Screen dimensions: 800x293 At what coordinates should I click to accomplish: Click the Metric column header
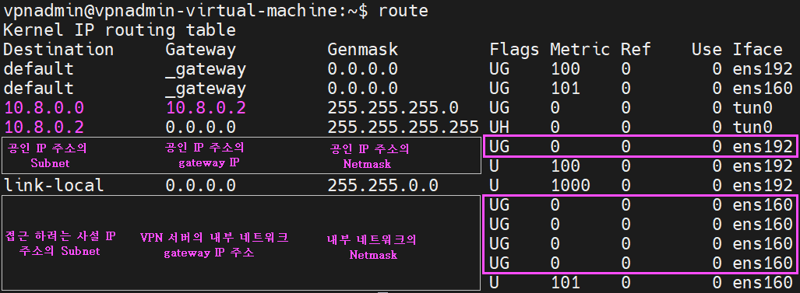[x=580, y=49]
